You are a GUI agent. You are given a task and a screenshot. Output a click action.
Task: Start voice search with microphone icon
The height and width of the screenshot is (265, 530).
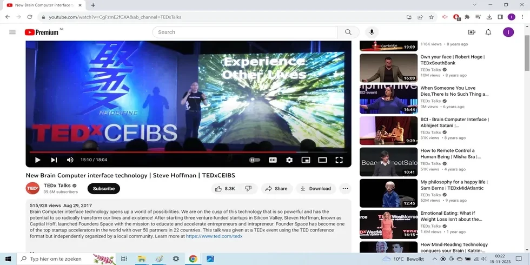tap(372, 32)
